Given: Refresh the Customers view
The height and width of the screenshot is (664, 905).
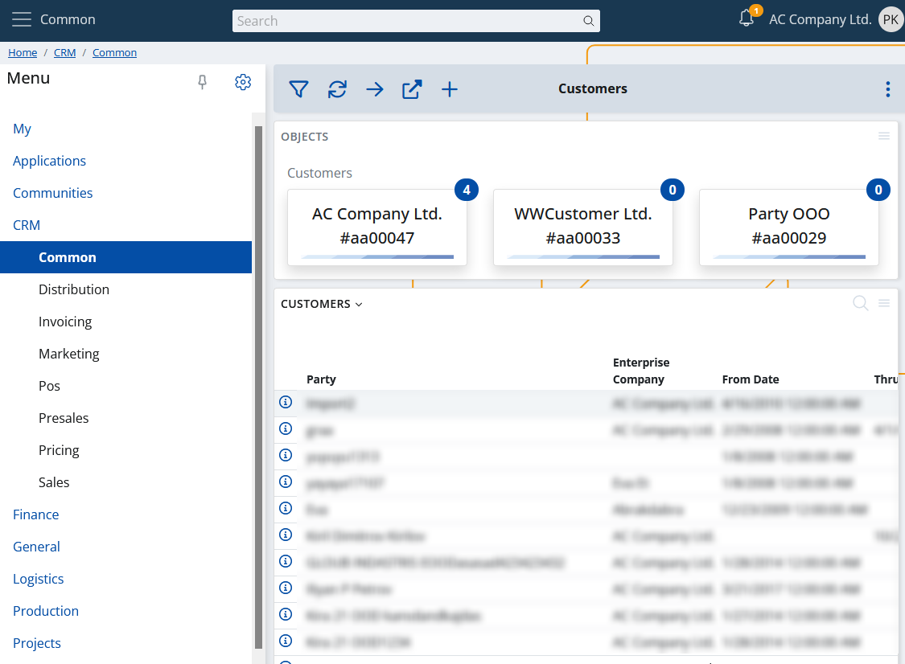Looking at the screenshot, I should (x=337, y=89).
